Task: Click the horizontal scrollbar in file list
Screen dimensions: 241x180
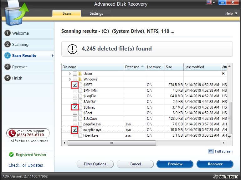Action: point(111,143)
